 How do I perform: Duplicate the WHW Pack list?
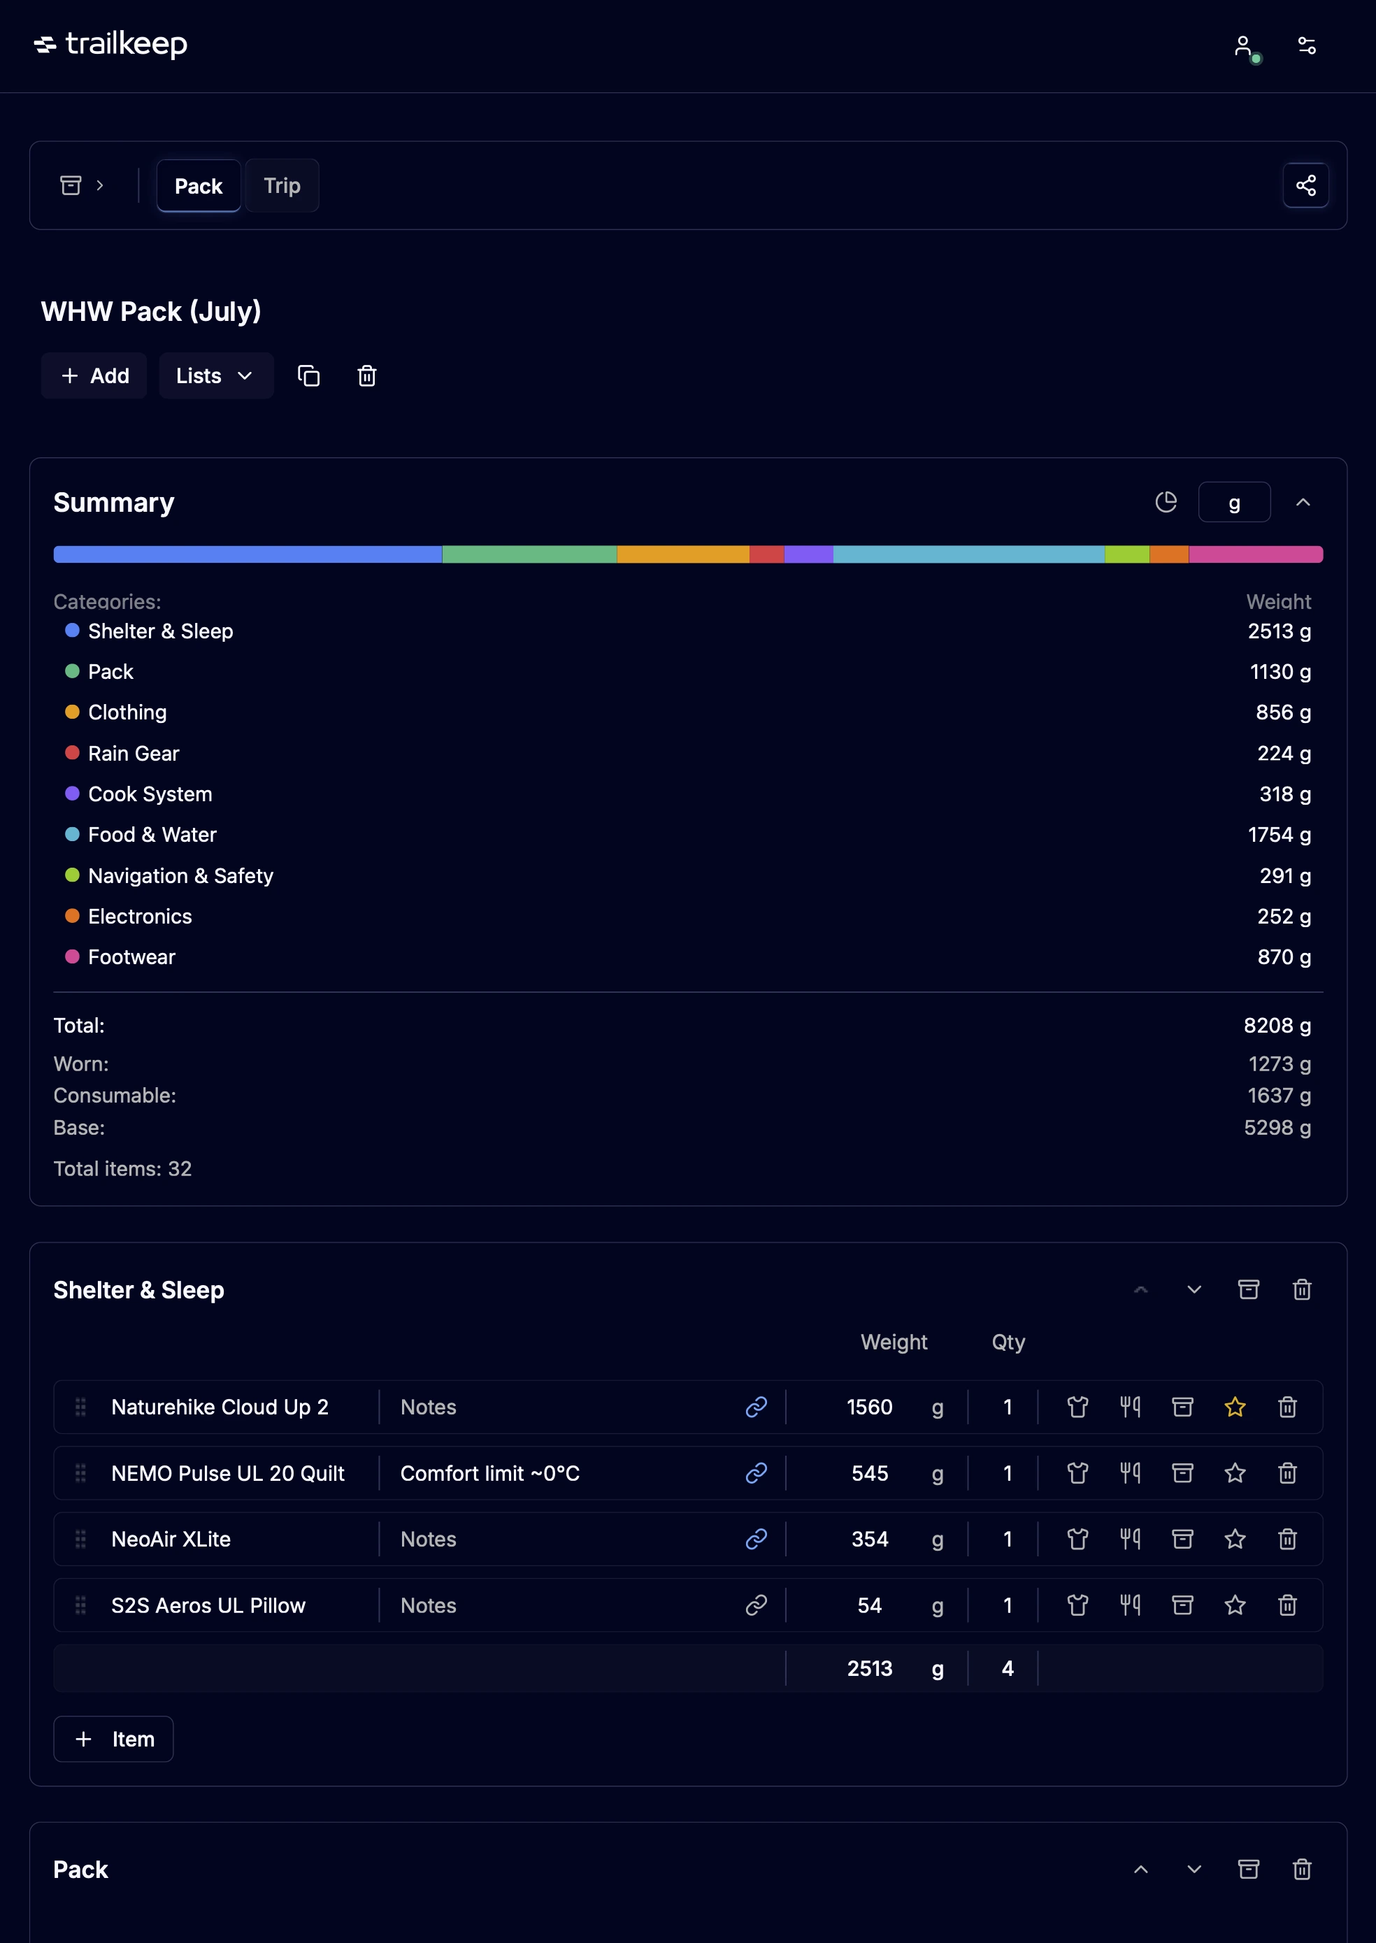pos(308,375)
